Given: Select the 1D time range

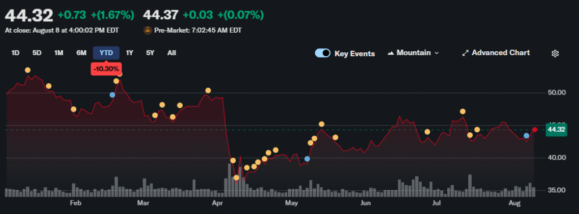Looking at the screenshot, I should click(x=15, y=53).
